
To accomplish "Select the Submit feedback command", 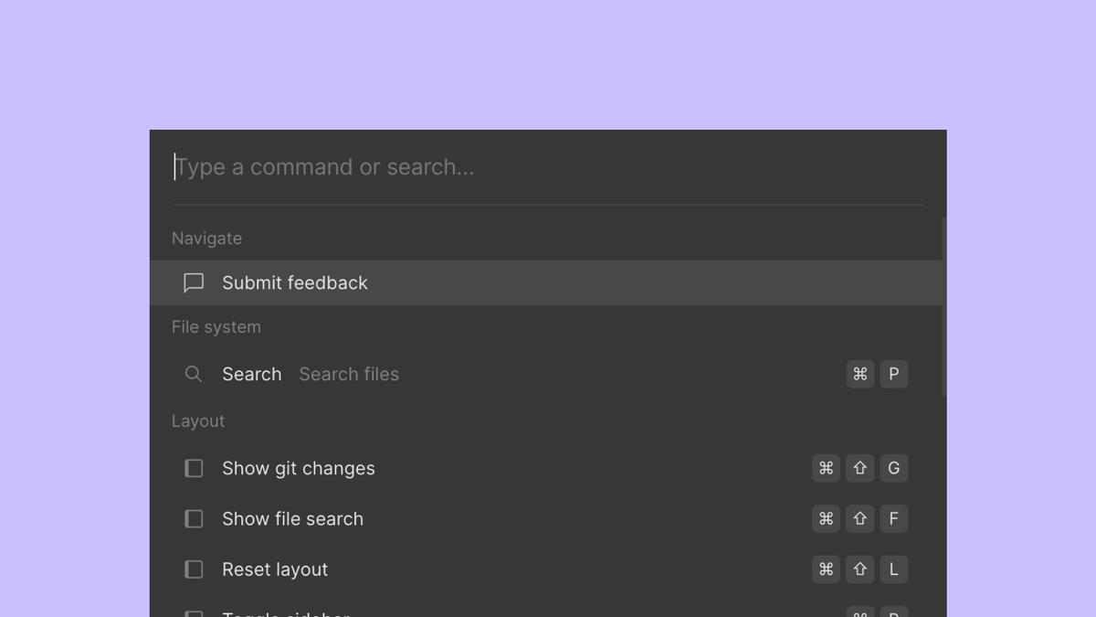I will click(294, 282).
